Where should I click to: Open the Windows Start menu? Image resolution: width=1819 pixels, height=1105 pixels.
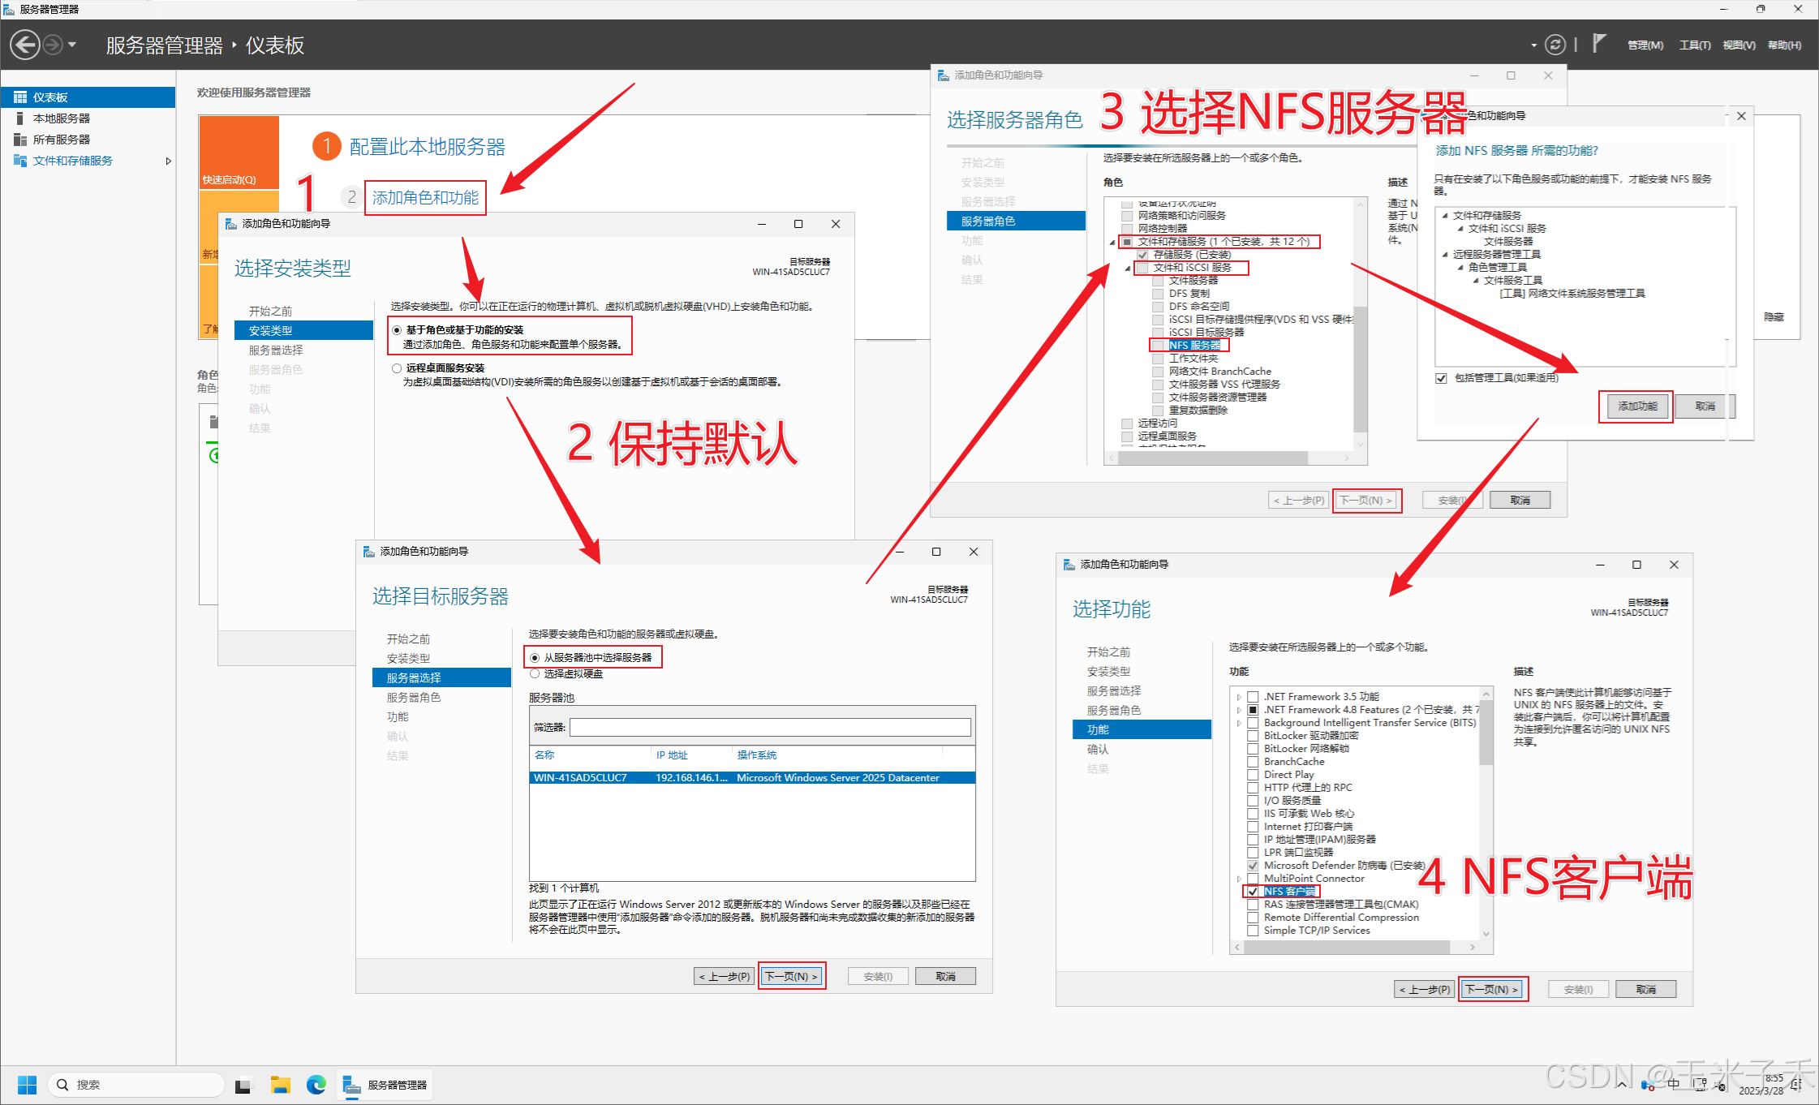click(x=27, y=1085)
